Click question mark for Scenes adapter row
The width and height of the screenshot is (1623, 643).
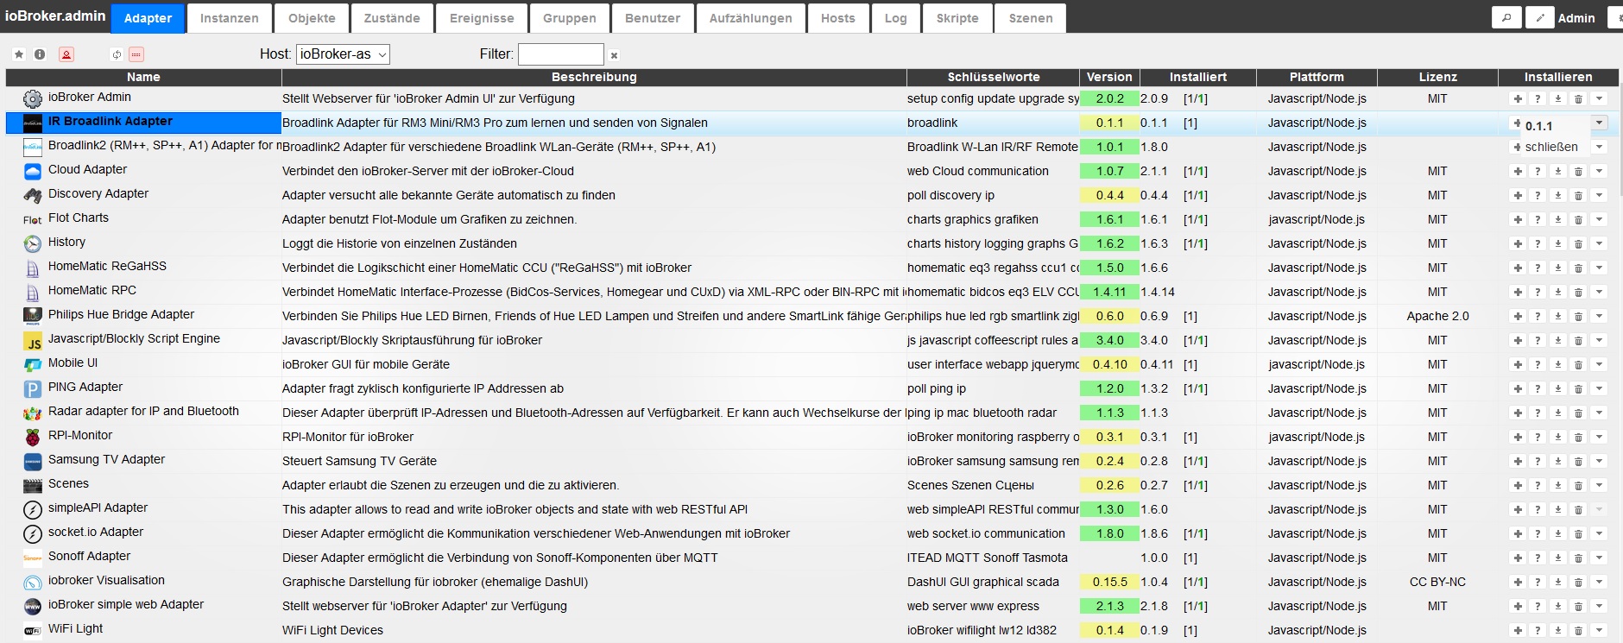(1538, 486)
